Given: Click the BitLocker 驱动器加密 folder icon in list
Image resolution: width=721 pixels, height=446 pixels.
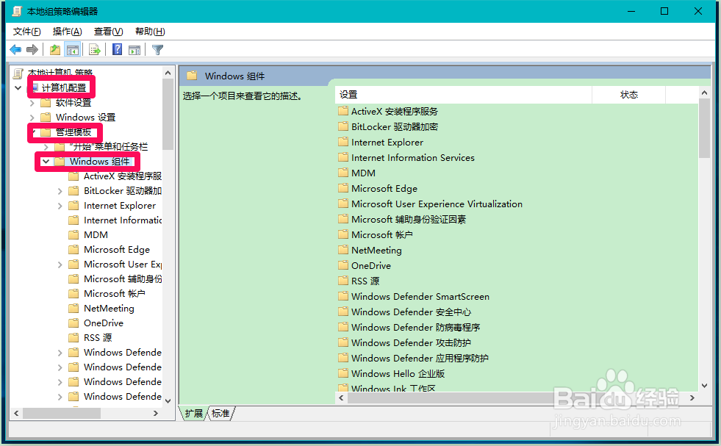Looking at the screenshot, I should coord(343,126).
